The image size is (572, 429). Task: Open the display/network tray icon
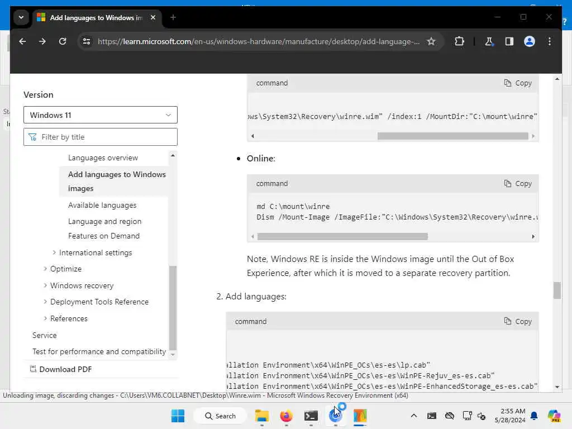click(x=468, y=416)
